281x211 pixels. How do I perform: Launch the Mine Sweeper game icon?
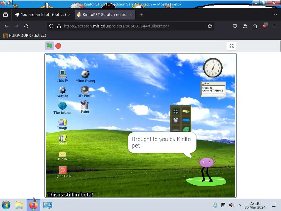85,76
